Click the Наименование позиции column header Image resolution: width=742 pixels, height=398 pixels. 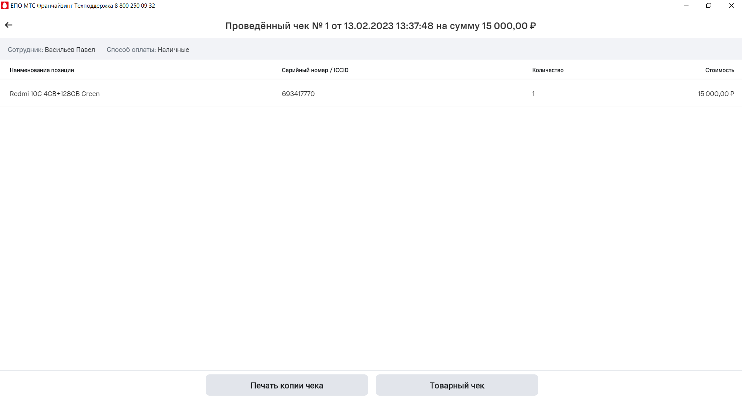pyautogui.click(x=42, y=70)
